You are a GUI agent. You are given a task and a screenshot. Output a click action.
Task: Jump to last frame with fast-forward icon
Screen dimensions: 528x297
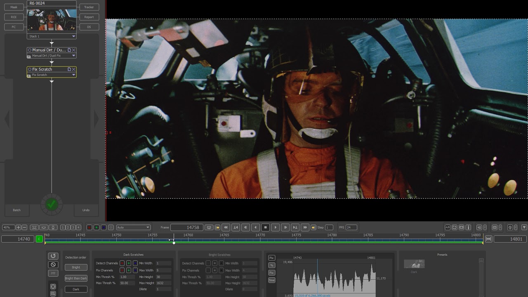[305, 227]
